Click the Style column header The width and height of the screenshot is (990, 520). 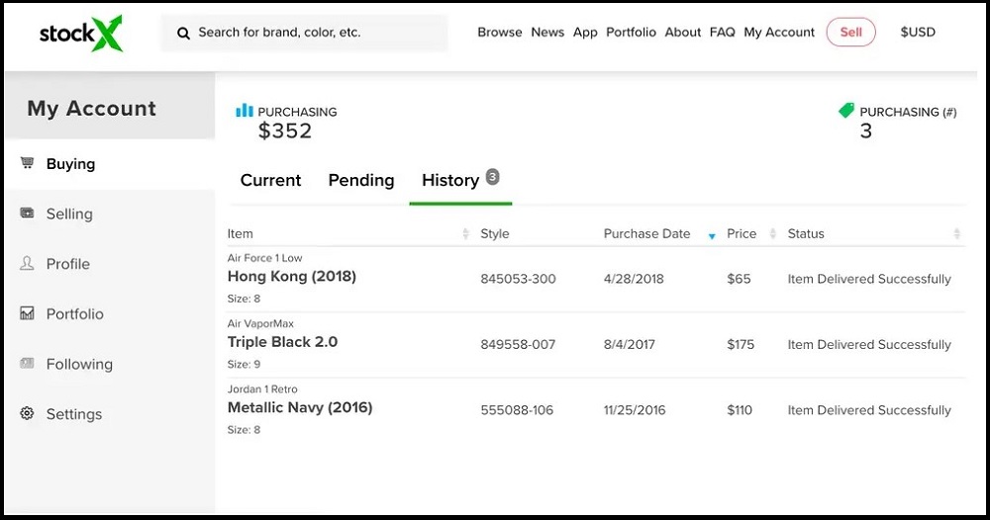(494, 234)
